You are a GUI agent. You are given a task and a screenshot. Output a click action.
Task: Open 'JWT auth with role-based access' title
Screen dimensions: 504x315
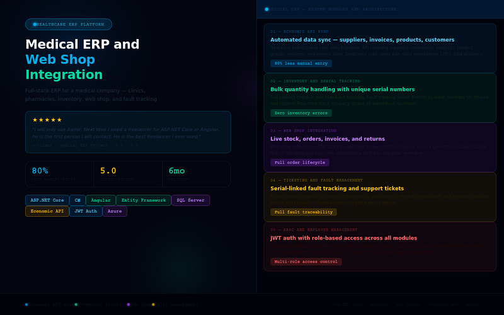click(x=344, y=238)
